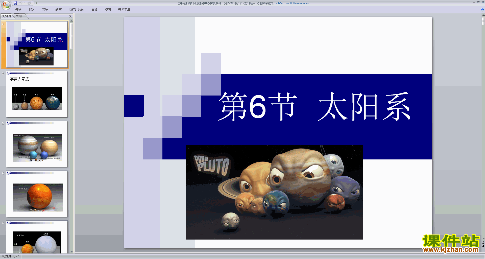Click the Undo arrow in the quick access toolbar
The image size is (485, 259).
point(21,3)
